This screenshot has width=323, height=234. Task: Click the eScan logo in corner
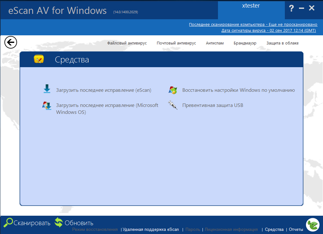[x=312, y=224]
